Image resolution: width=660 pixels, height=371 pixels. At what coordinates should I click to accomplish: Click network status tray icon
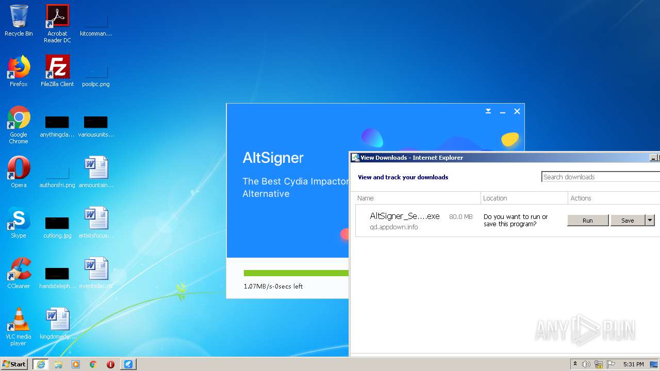point(599,364)
